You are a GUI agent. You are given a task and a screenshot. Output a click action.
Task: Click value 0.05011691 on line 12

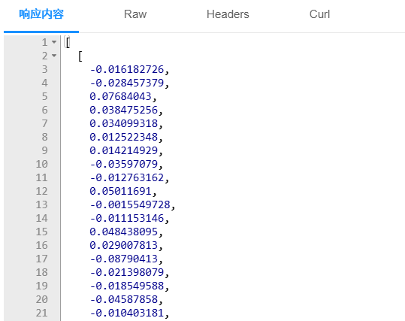click(121, 191)
